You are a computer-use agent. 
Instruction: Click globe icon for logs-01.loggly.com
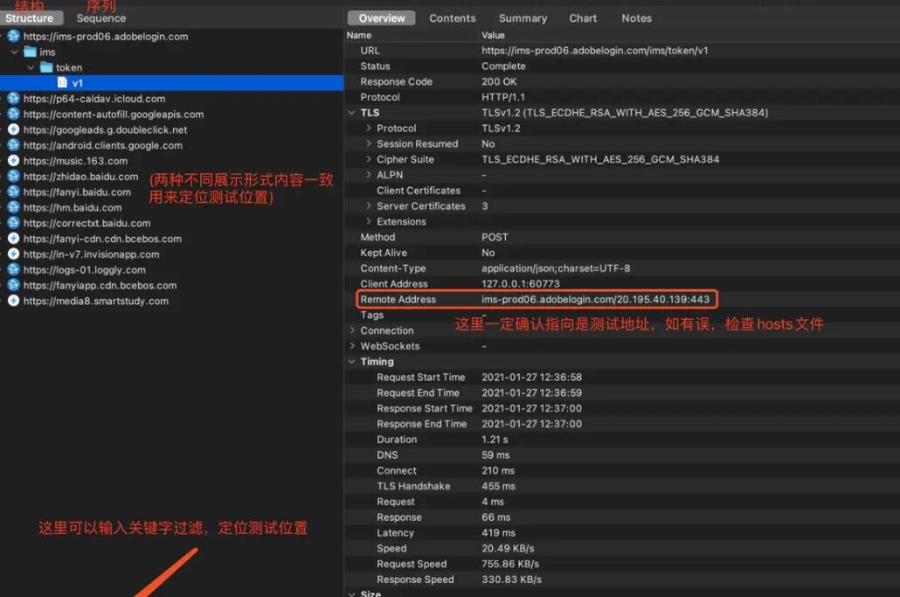point(14,269)
